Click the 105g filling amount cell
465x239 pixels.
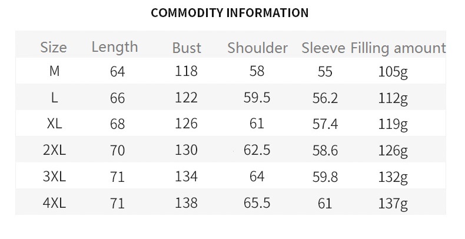click(x=393, y=72)
